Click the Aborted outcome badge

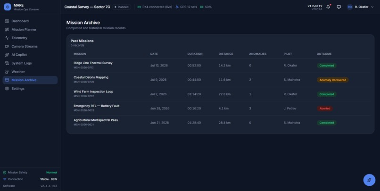tap(325, 108)
